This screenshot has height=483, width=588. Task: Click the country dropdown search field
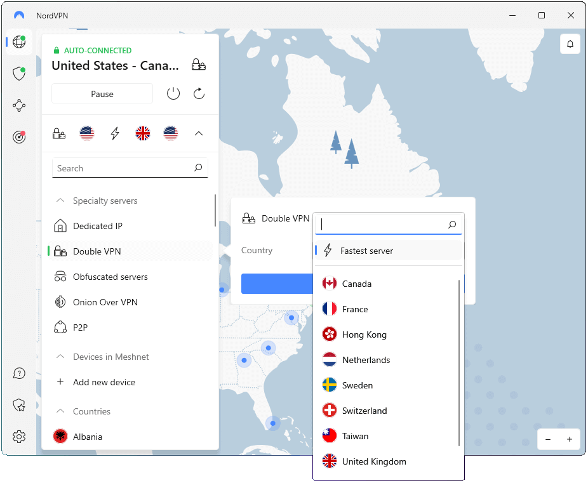tap(389, 225)
